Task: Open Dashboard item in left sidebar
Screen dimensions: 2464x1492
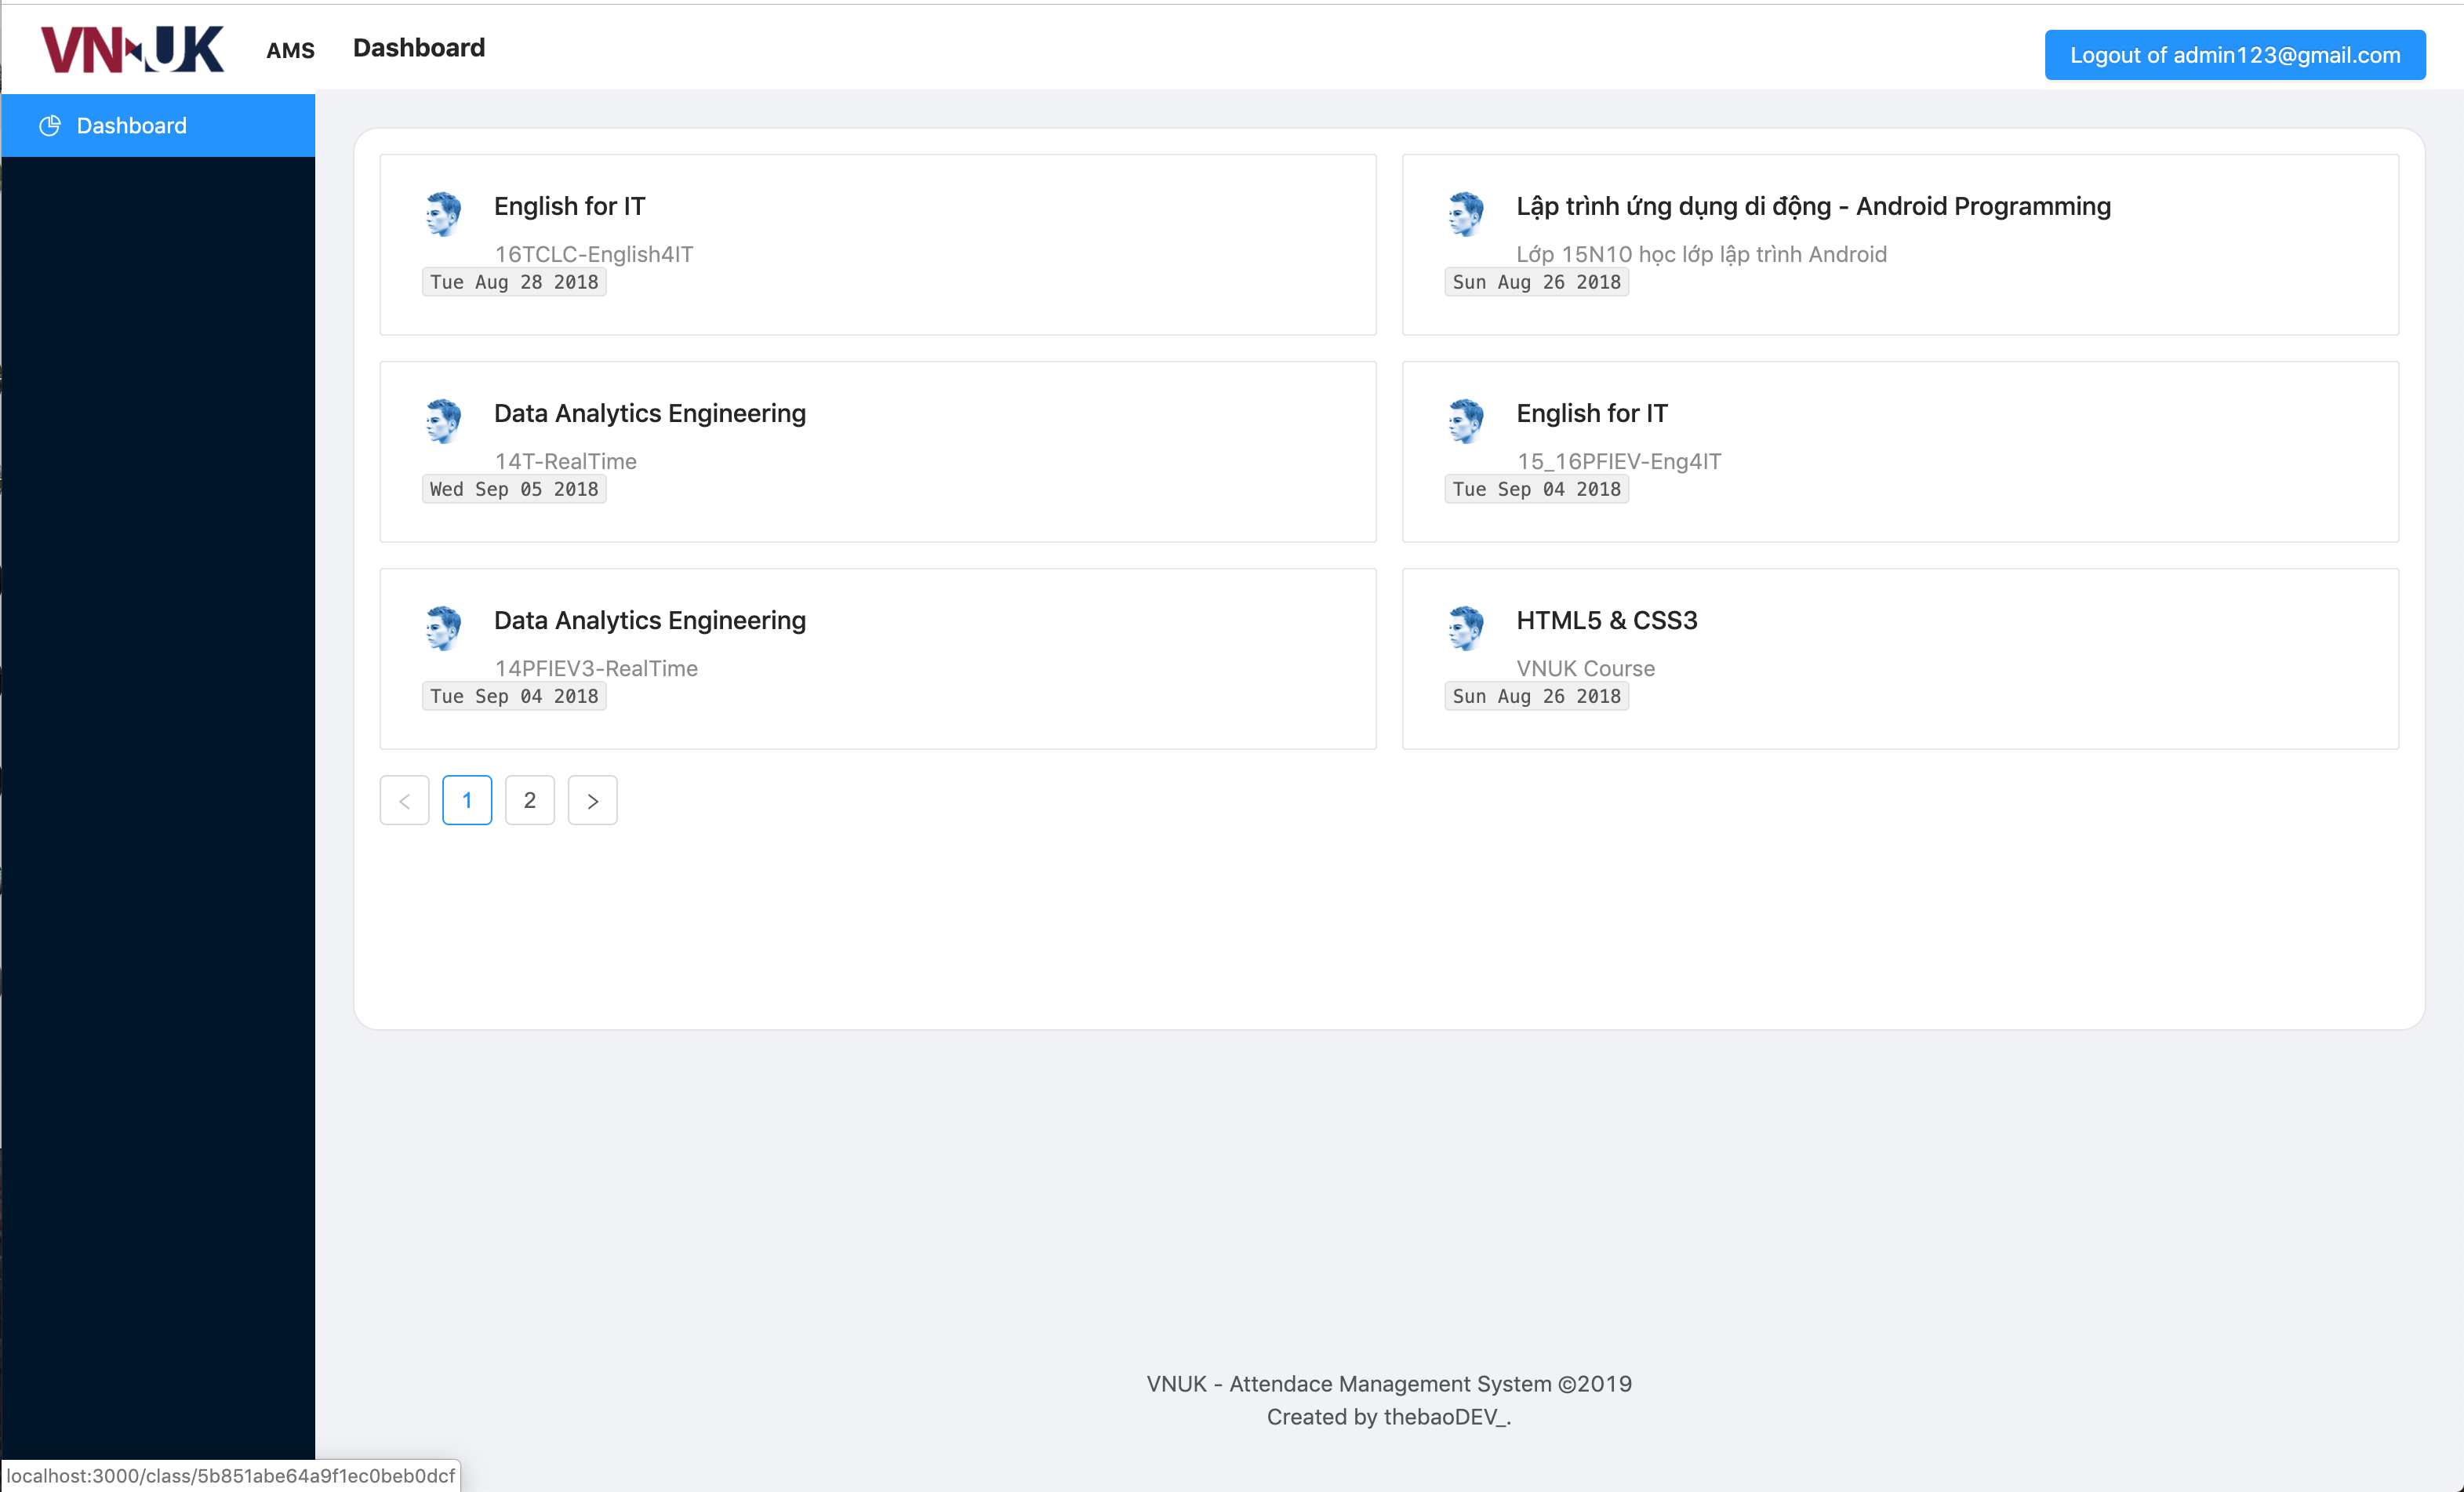Action: (x=131, y=126)
